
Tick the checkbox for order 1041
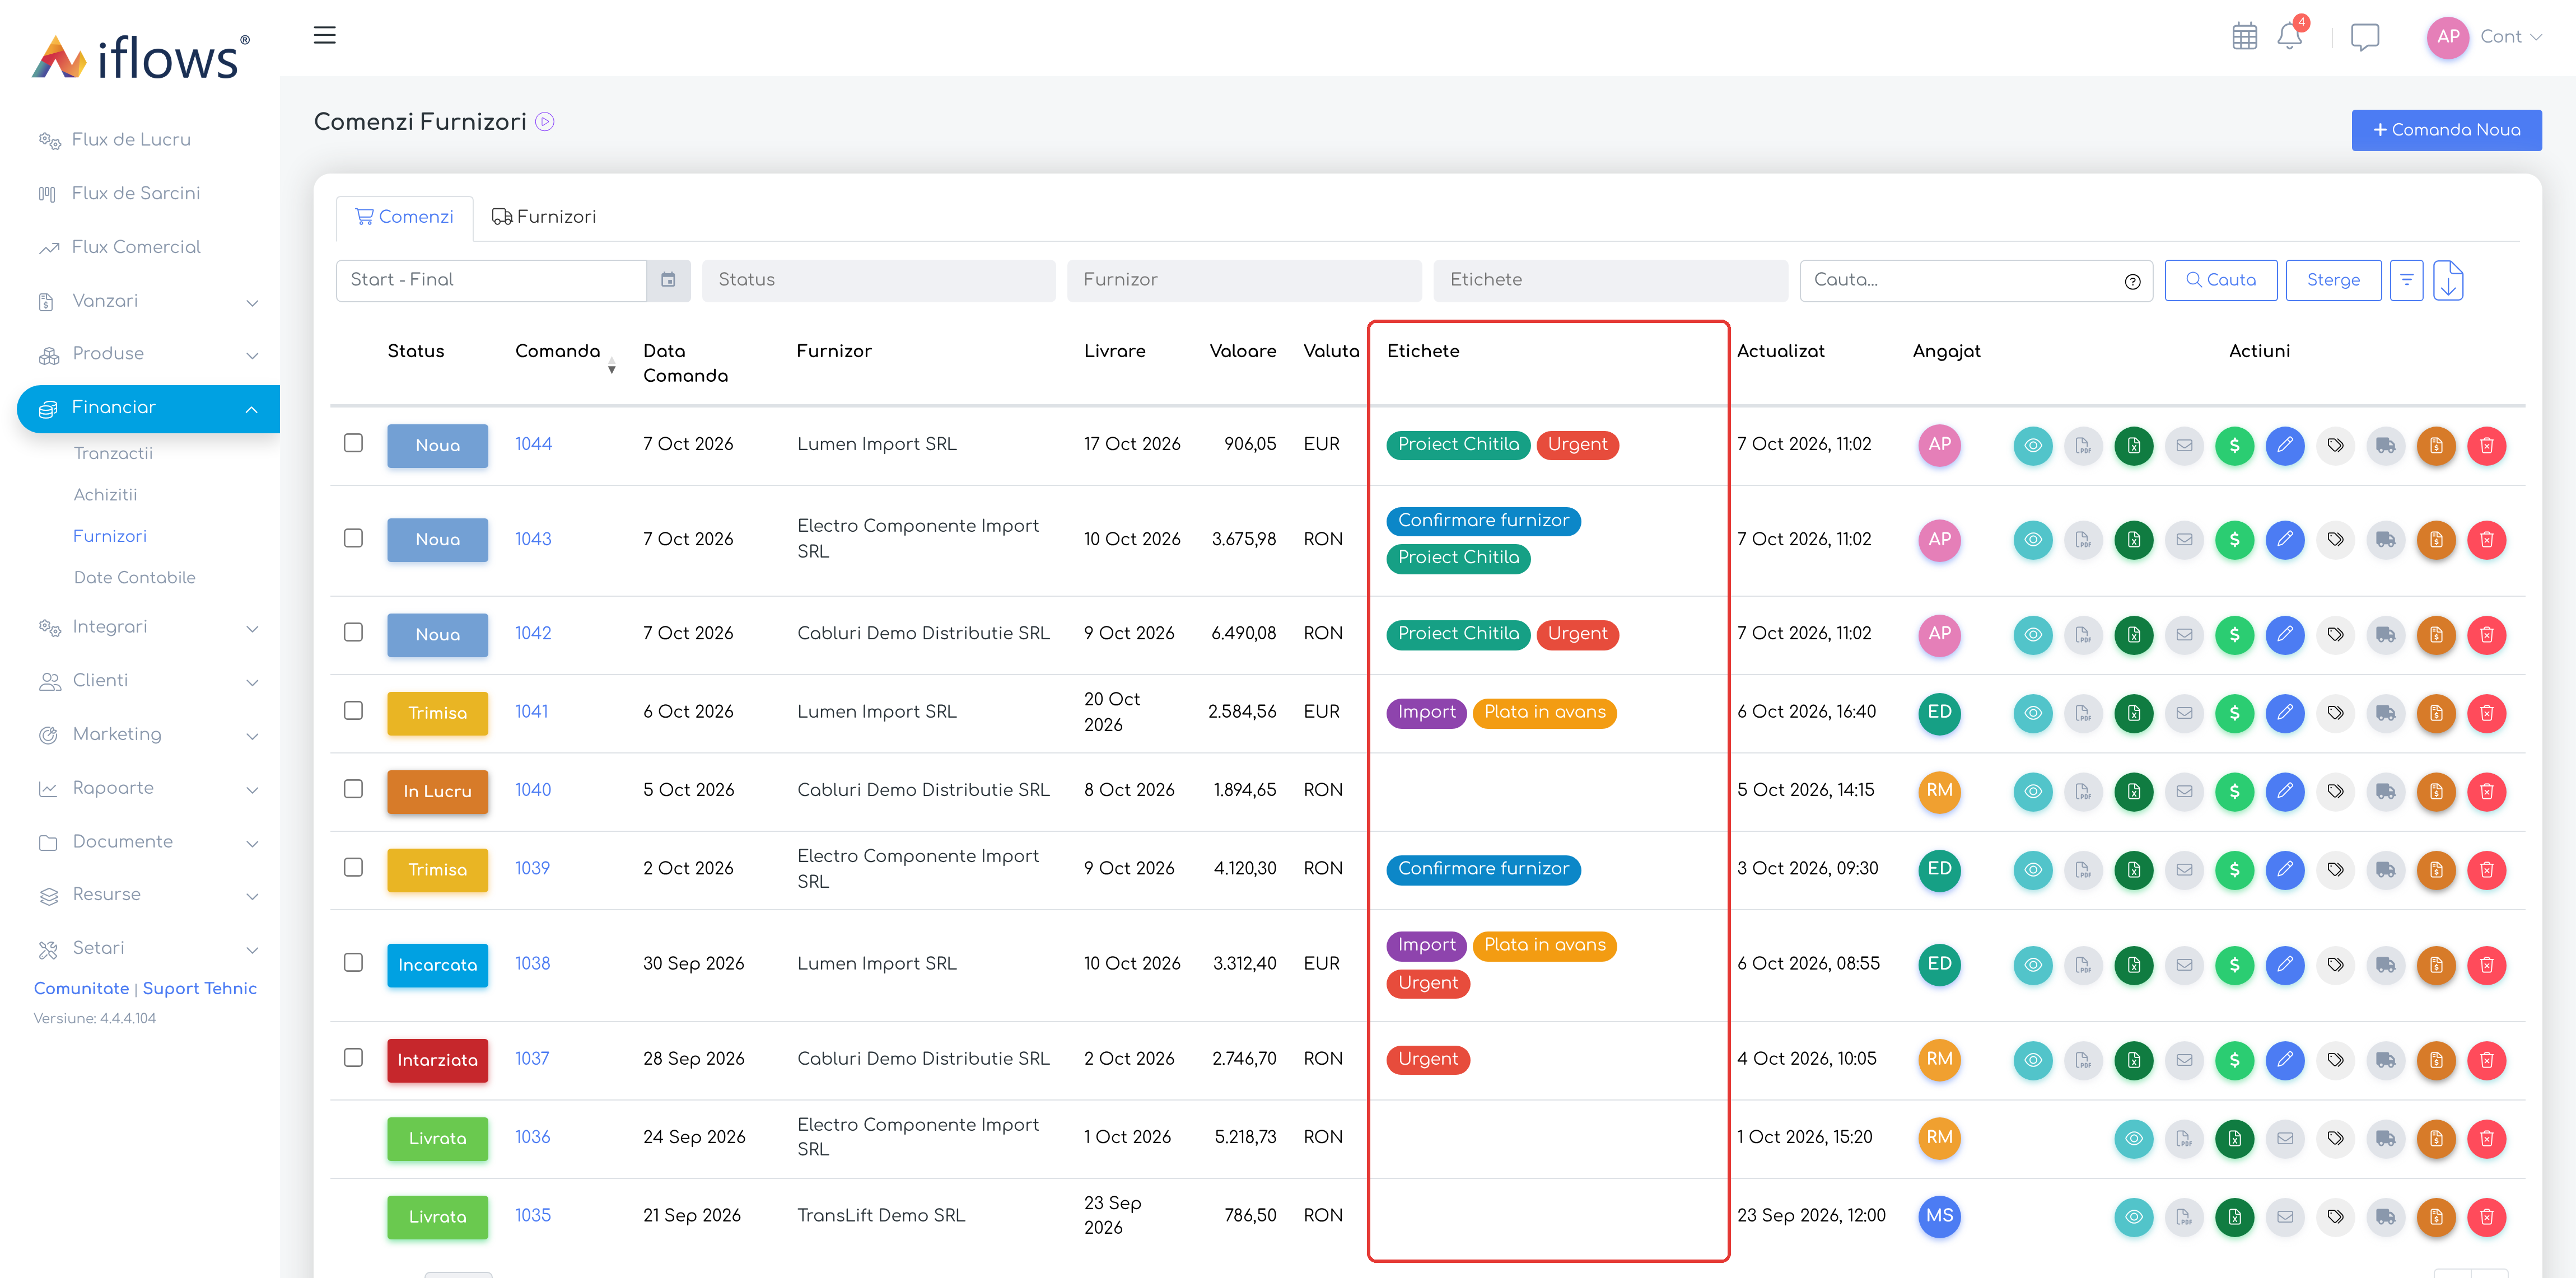pyautogui.click(x=353, y=710)
